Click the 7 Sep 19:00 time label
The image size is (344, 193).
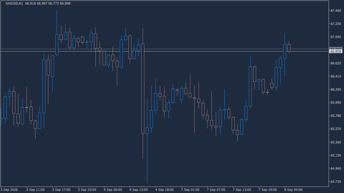268,190
